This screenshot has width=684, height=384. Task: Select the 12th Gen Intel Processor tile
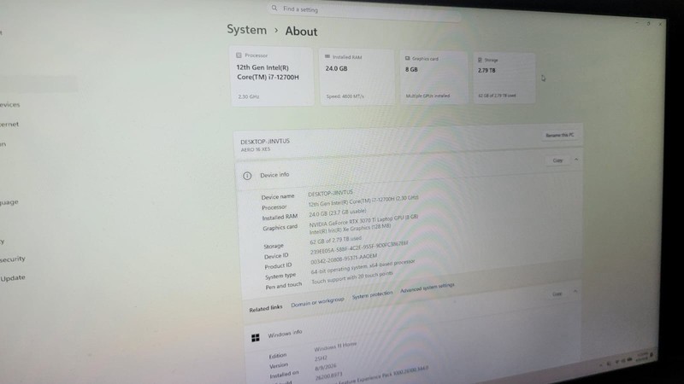(x=271, y=76)
